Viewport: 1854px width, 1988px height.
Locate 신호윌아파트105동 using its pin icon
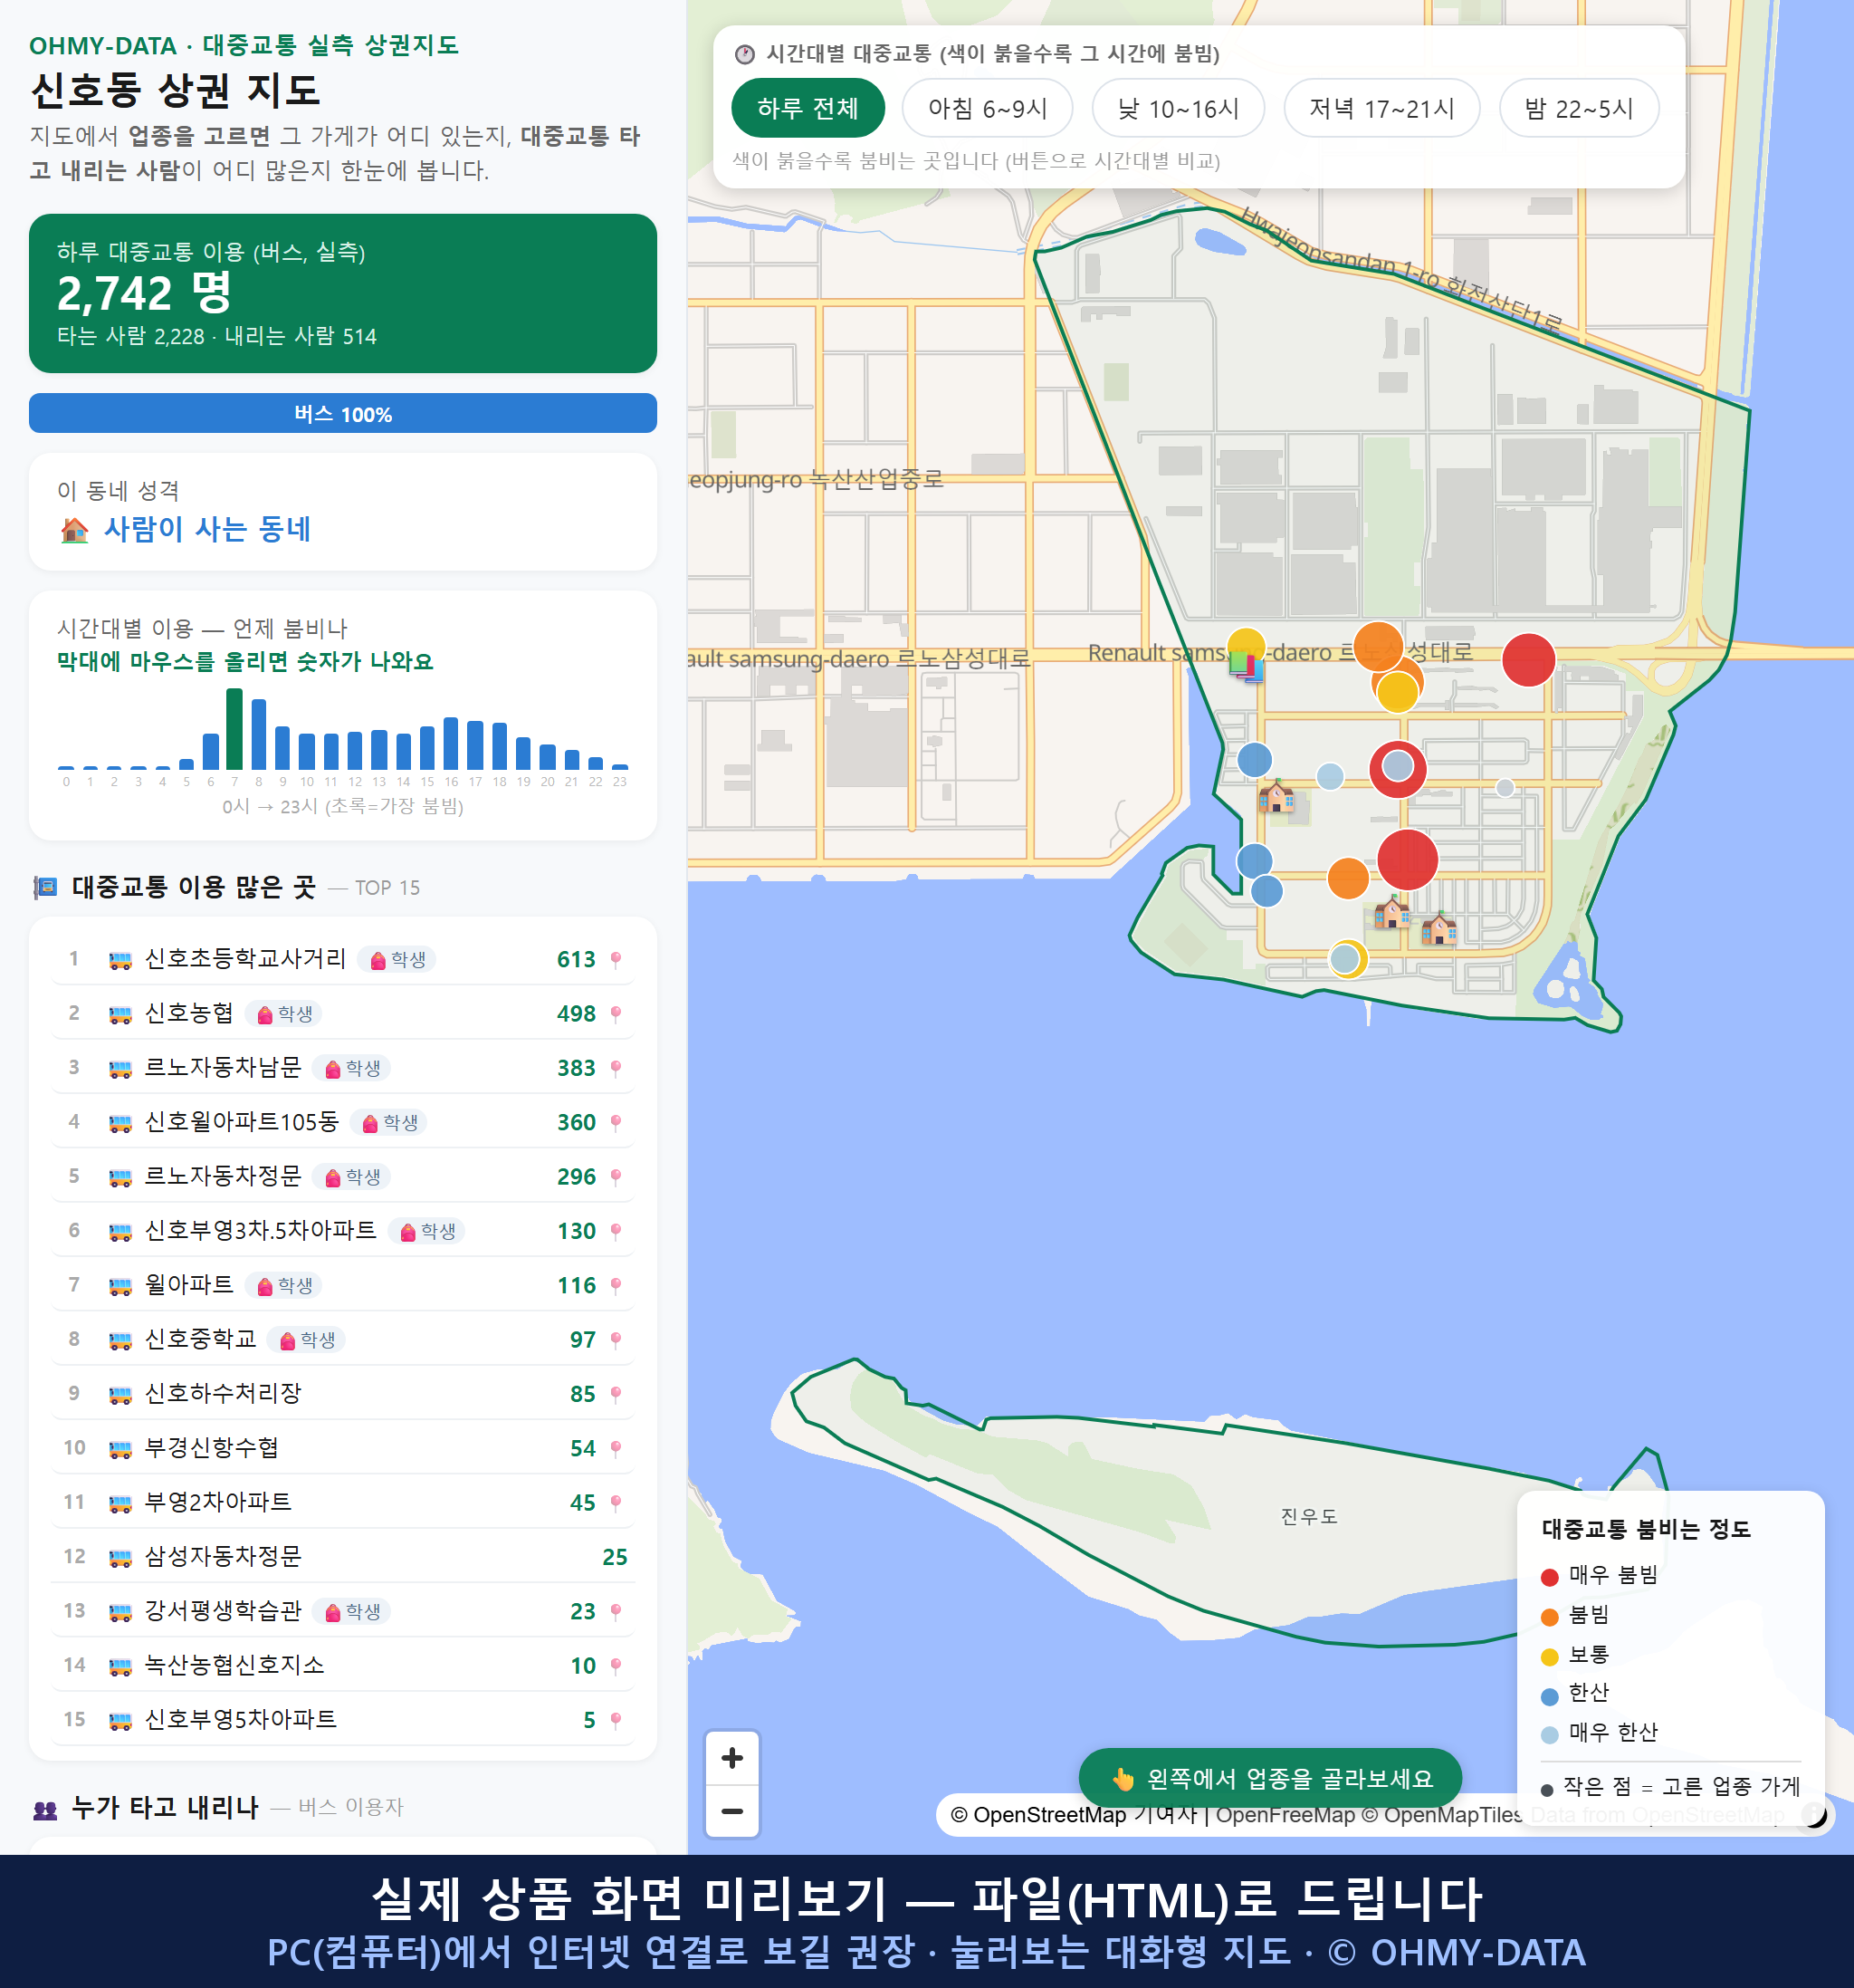tap(616, 1123)
